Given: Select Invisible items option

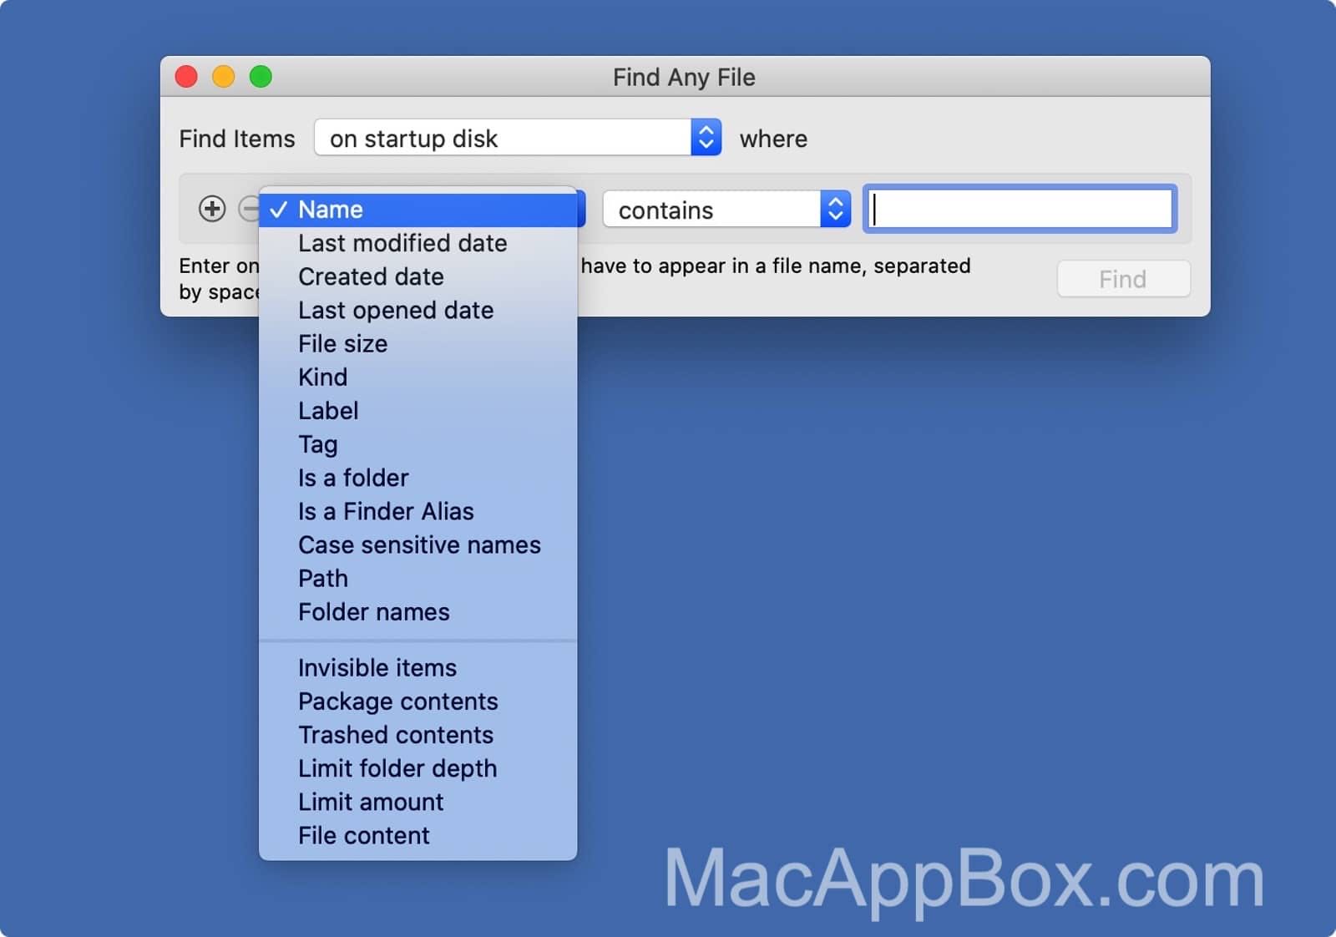Looking at the screenshot, I should click(417, 667).
